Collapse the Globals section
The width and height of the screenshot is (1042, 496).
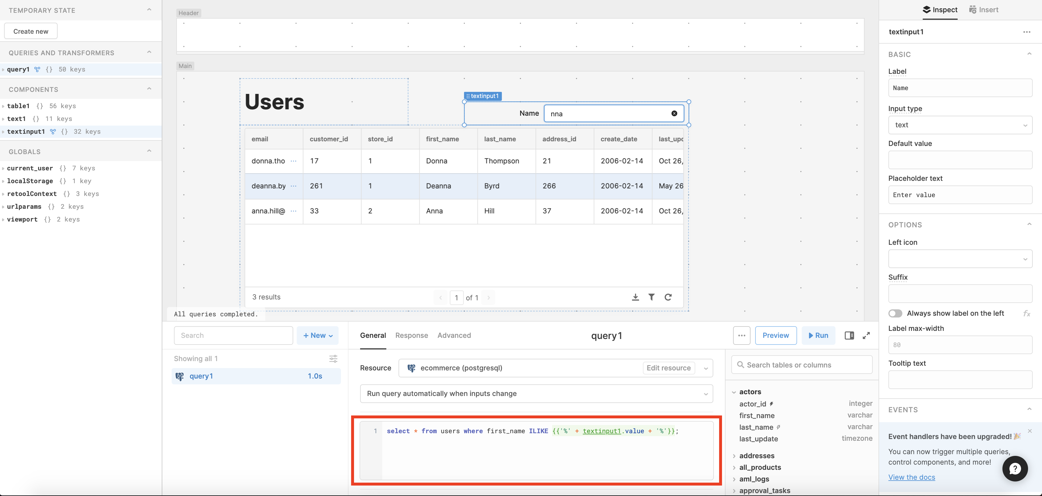click(x=149, y=151)
